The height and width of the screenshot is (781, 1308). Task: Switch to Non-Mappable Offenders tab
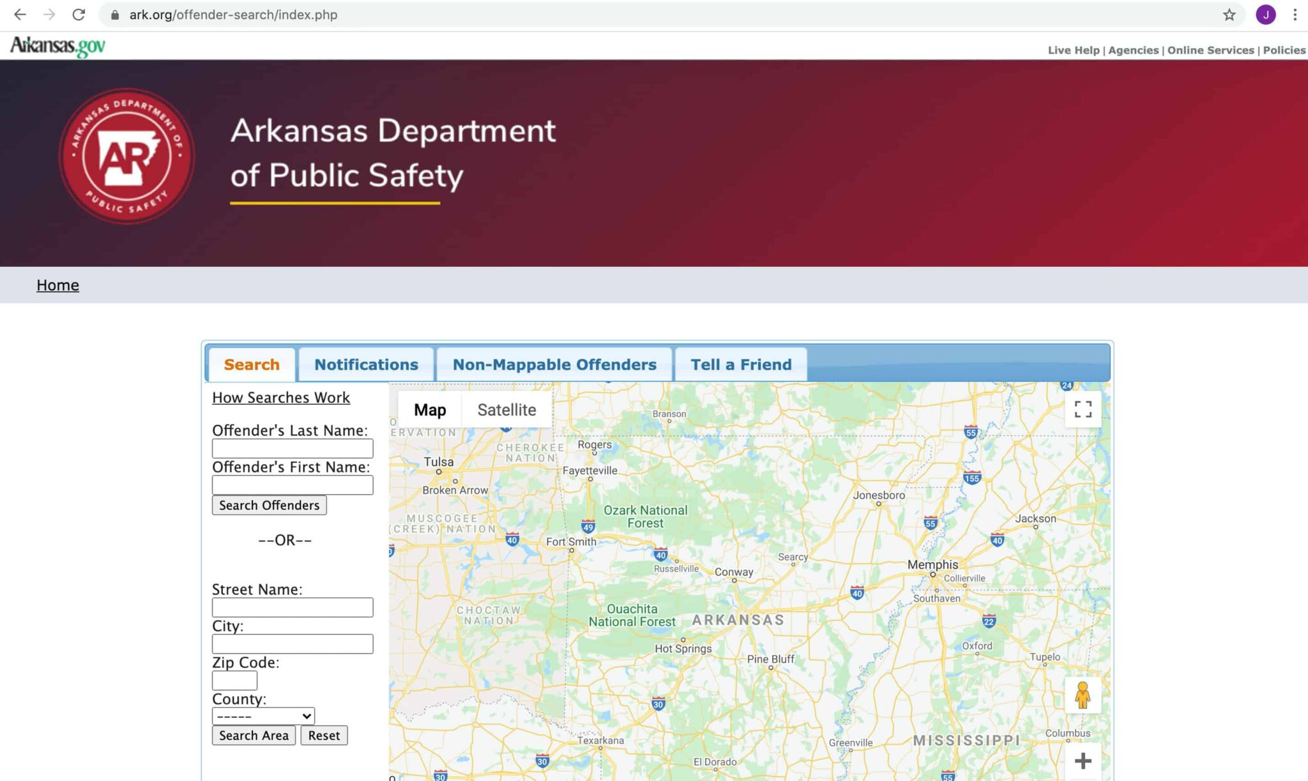[554, 365]
